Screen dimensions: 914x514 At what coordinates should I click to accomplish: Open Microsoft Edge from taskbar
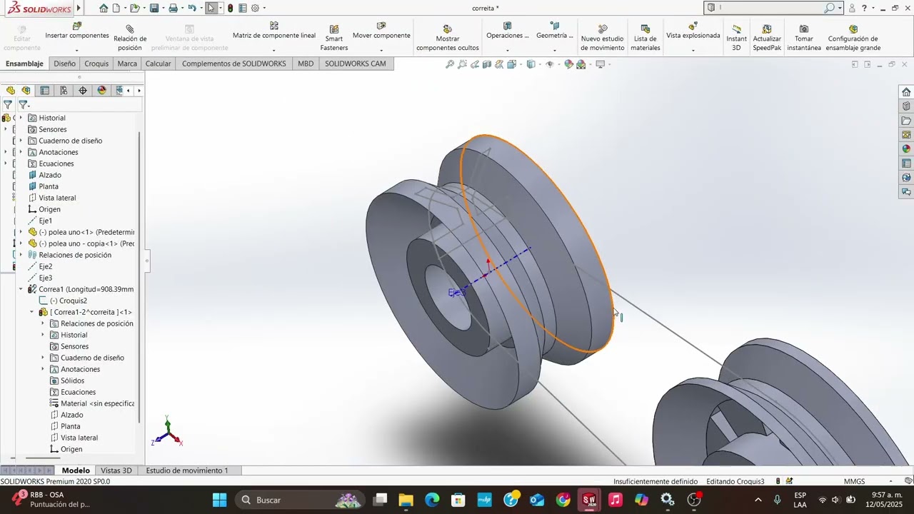coord(432,500)
